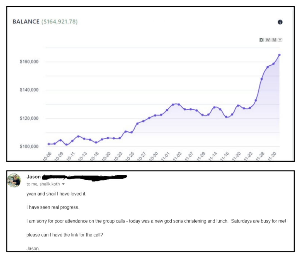Click the $160,000 y-axis label
The height and width of the screenshot is (261, 301).
[x=29, y=62]
